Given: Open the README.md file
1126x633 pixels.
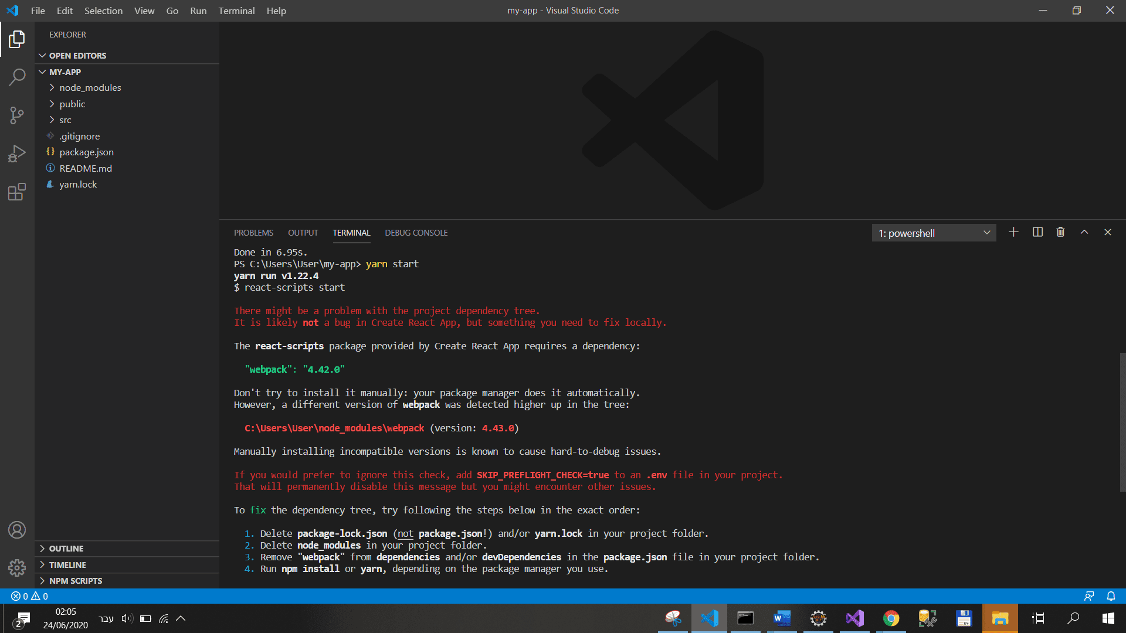Looking at the screenshot, I should click(x=127, y=168).
